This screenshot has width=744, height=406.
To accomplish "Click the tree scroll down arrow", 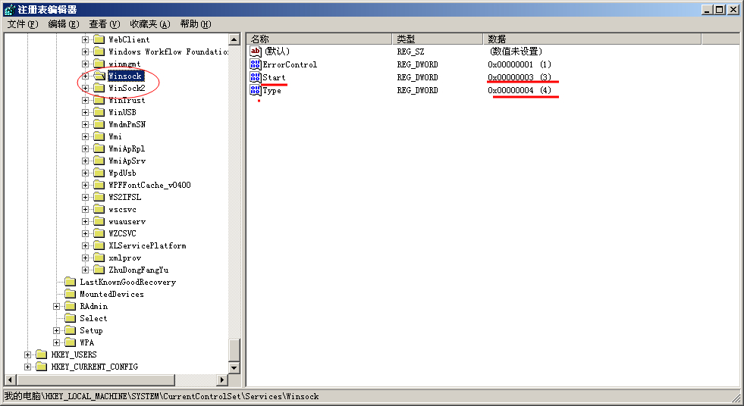I will pyautogui.click(x=234, y=367).
